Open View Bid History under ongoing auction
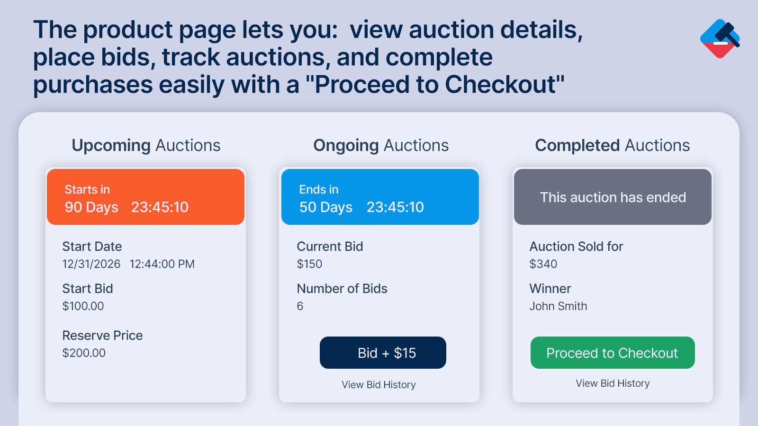Image resolution: width=758 pixels, height=426 pixels. [379, 385]
